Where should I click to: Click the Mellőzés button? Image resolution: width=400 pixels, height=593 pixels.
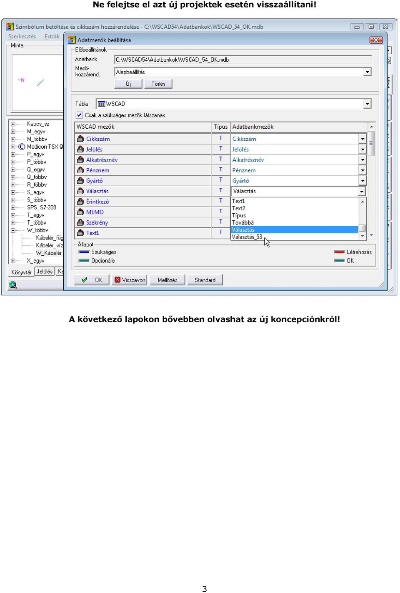tap(167, 280)
